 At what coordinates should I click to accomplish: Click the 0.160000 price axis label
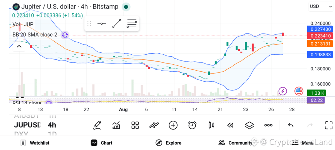[321, 84]
